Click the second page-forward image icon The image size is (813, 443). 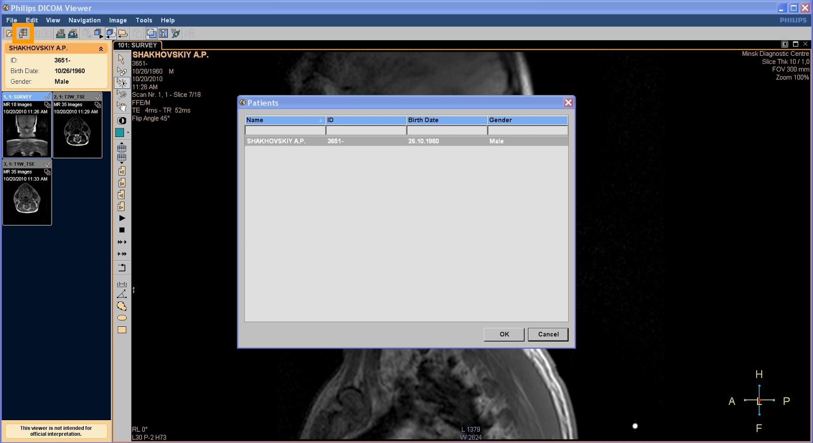click(x=121, y=207)
